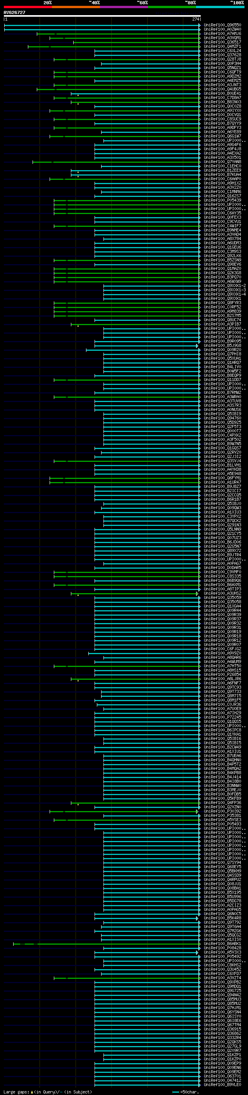
Task: Click the orange ~40% legend segment
Action: click(x=76, y=7)
